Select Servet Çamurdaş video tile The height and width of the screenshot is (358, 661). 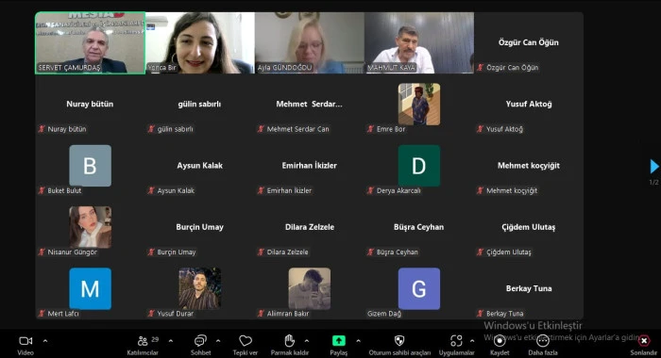[x=91, y=43]
